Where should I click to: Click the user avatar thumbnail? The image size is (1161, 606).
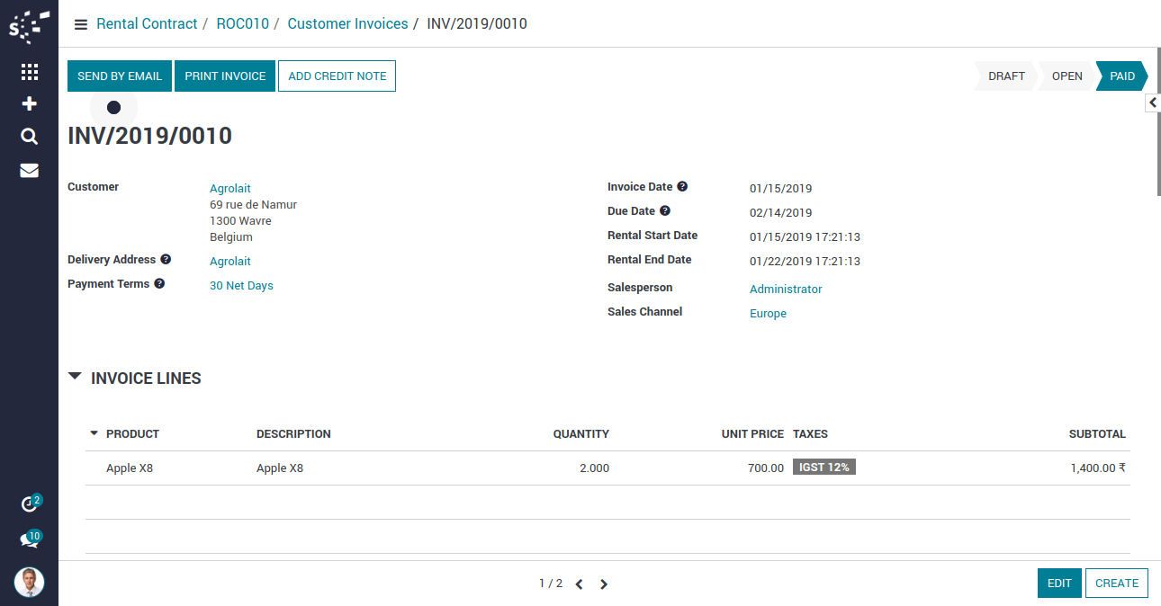(29, 582)
